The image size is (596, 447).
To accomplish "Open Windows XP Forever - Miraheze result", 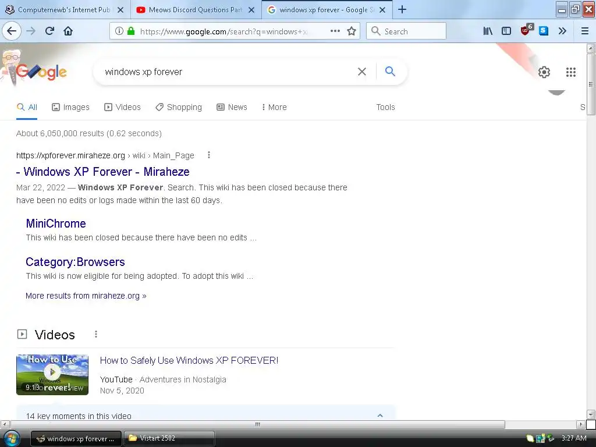I will (x=102, y=172).
